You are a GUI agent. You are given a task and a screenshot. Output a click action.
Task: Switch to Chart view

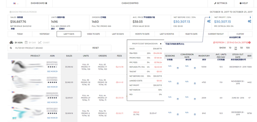(x=44, y=42)
